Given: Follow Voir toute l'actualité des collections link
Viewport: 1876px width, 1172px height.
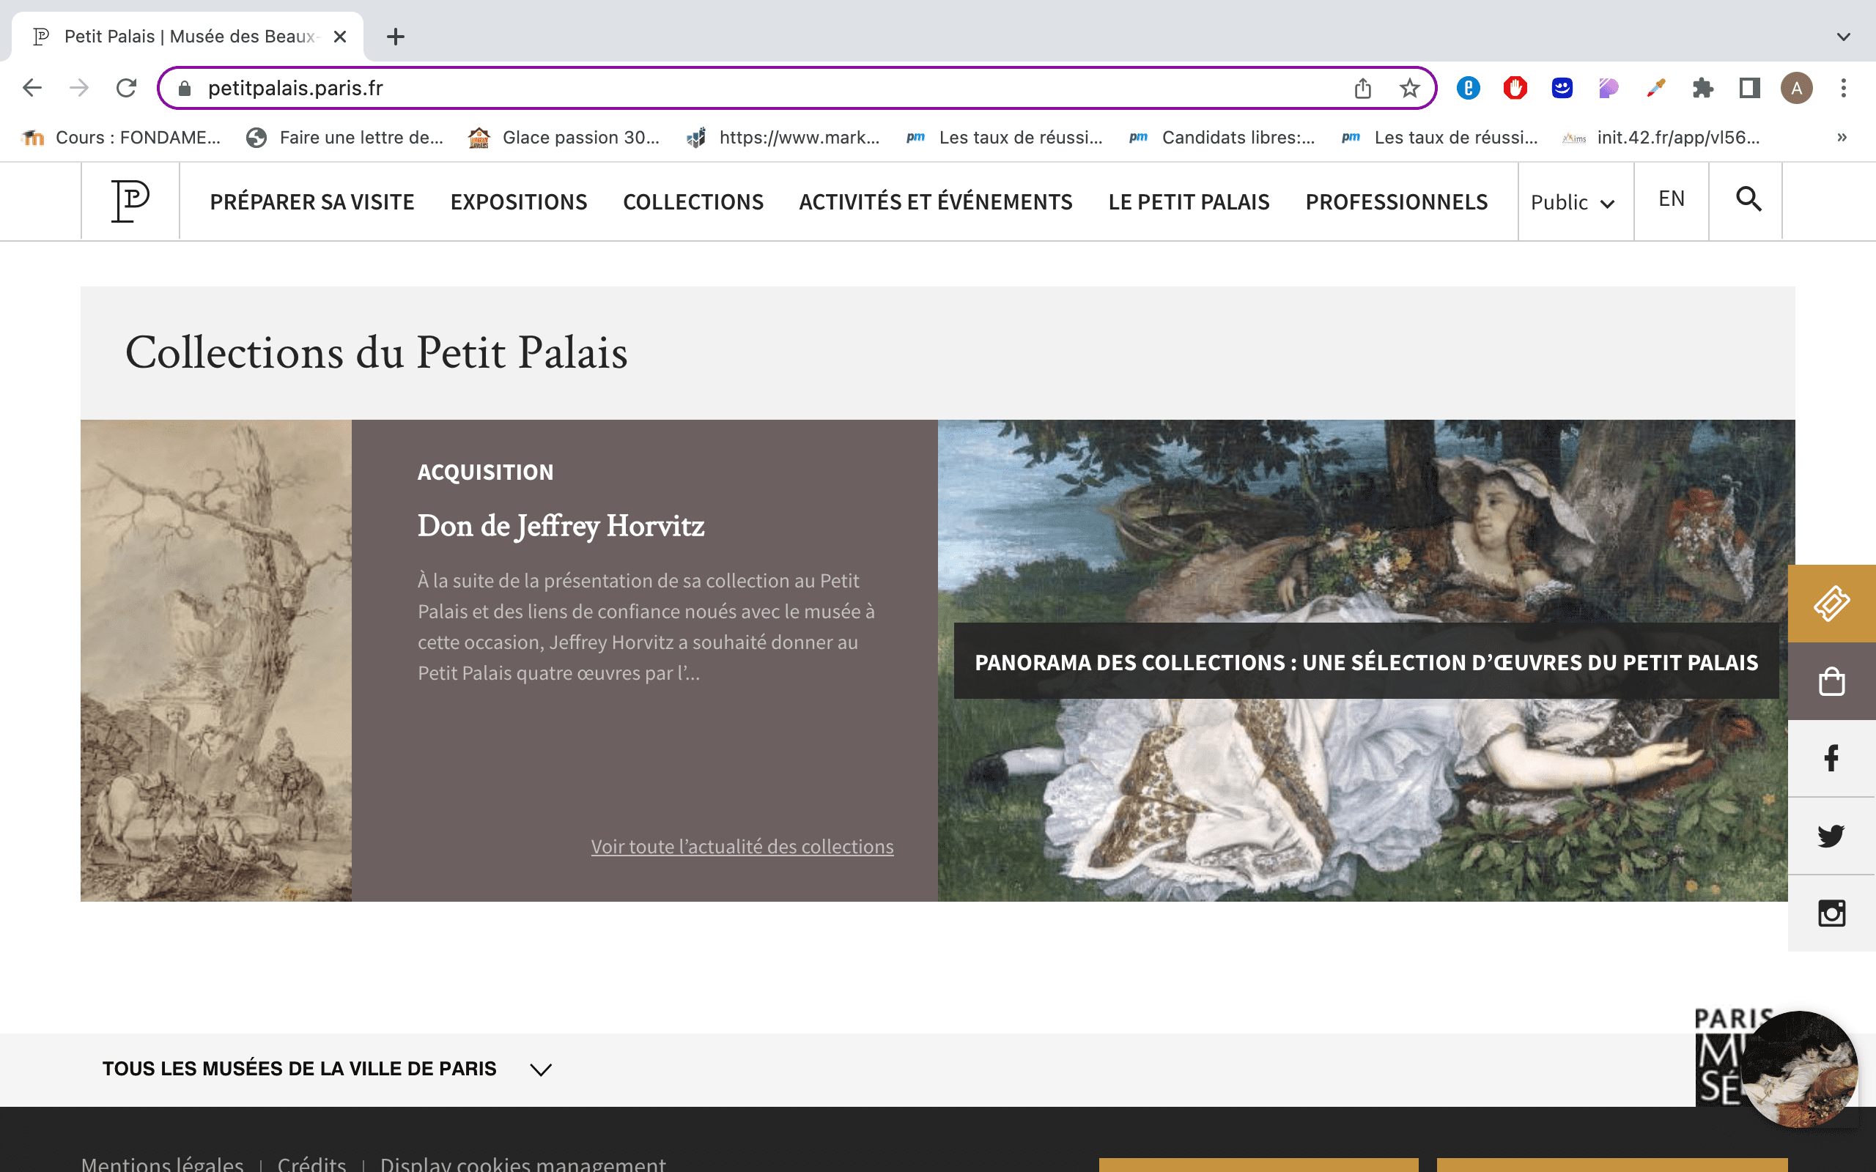Looking at the screenshot, I should point(742,847).
